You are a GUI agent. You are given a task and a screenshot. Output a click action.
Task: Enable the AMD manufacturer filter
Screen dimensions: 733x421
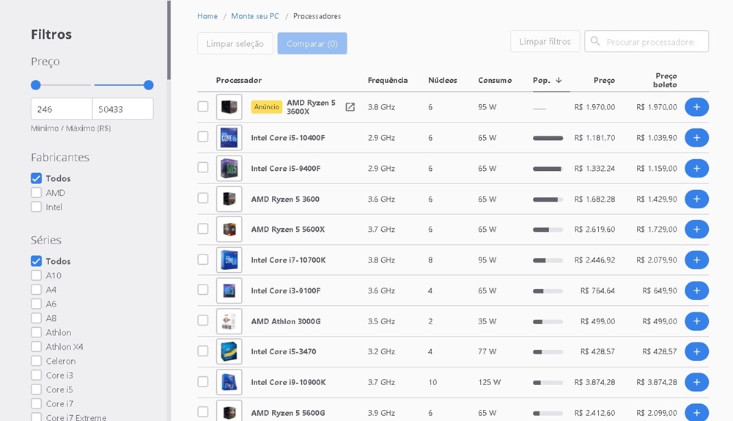pos(36,193)
